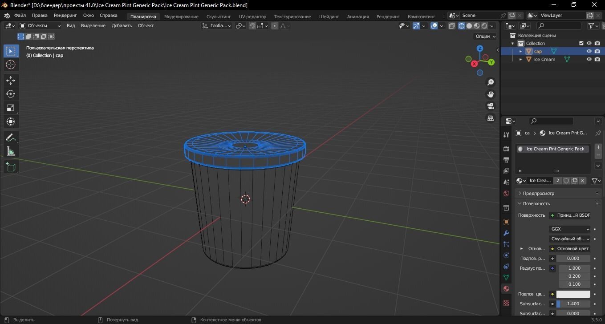The width and height of the screenshot is (605, 324).
Task: Toggle proportional editing in header
Action: point(275,26)
